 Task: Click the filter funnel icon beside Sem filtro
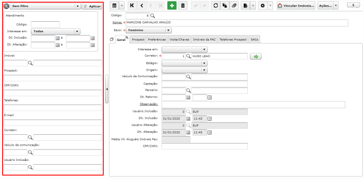pyautogui.click(x=7, y=6)
